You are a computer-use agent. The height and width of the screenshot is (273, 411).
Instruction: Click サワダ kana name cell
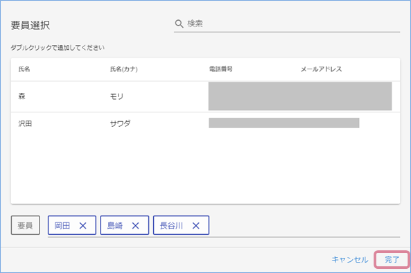(120, 123)
